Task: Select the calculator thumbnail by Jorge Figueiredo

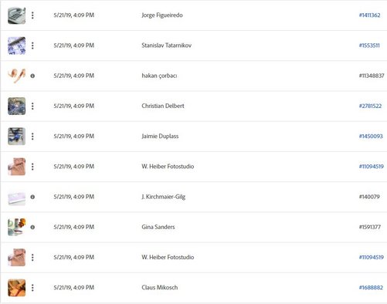Action: click(x=17, y=15)
